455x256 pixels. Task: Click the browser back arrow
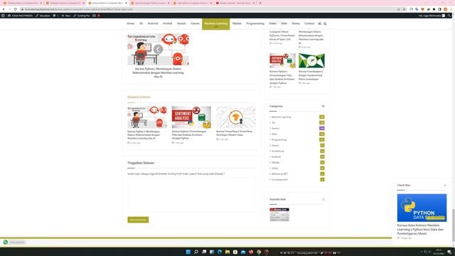coord(4,9)
